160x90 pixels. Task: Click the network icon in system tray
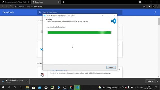tap(135, 87)
